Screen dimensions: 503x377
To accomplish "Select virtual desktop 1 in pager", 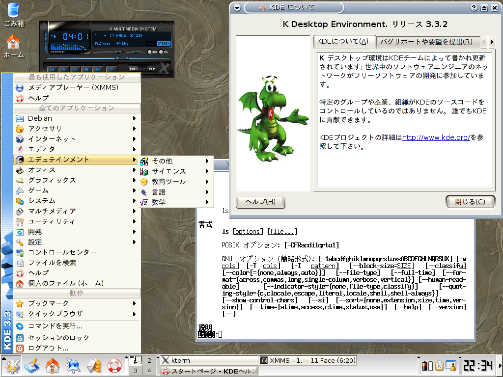I will click(136, 361).
